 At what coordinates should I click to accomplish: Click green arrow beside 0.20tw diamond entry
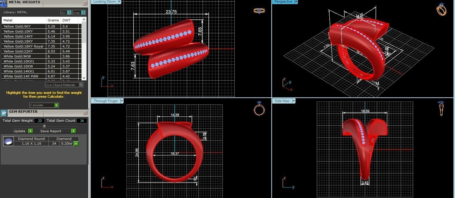pos(76,143)
